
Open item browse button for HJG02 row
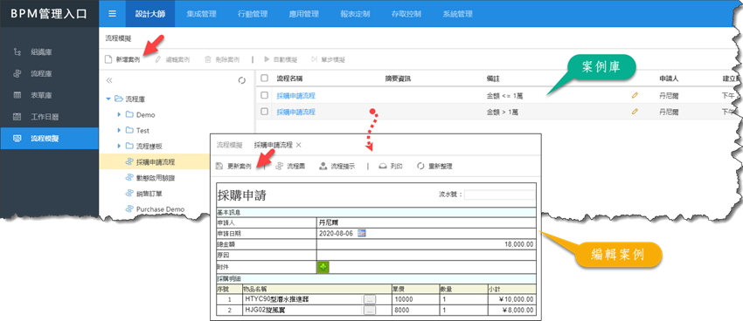(x=370, y=311)
